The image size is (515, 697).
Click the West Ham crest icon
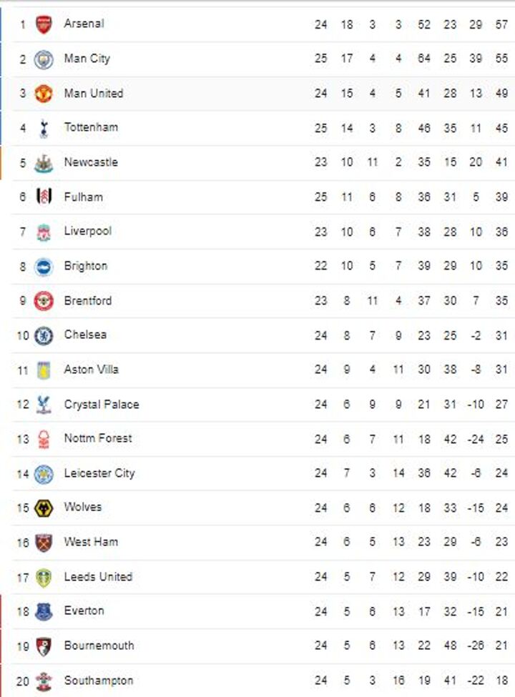coord(44,542)
